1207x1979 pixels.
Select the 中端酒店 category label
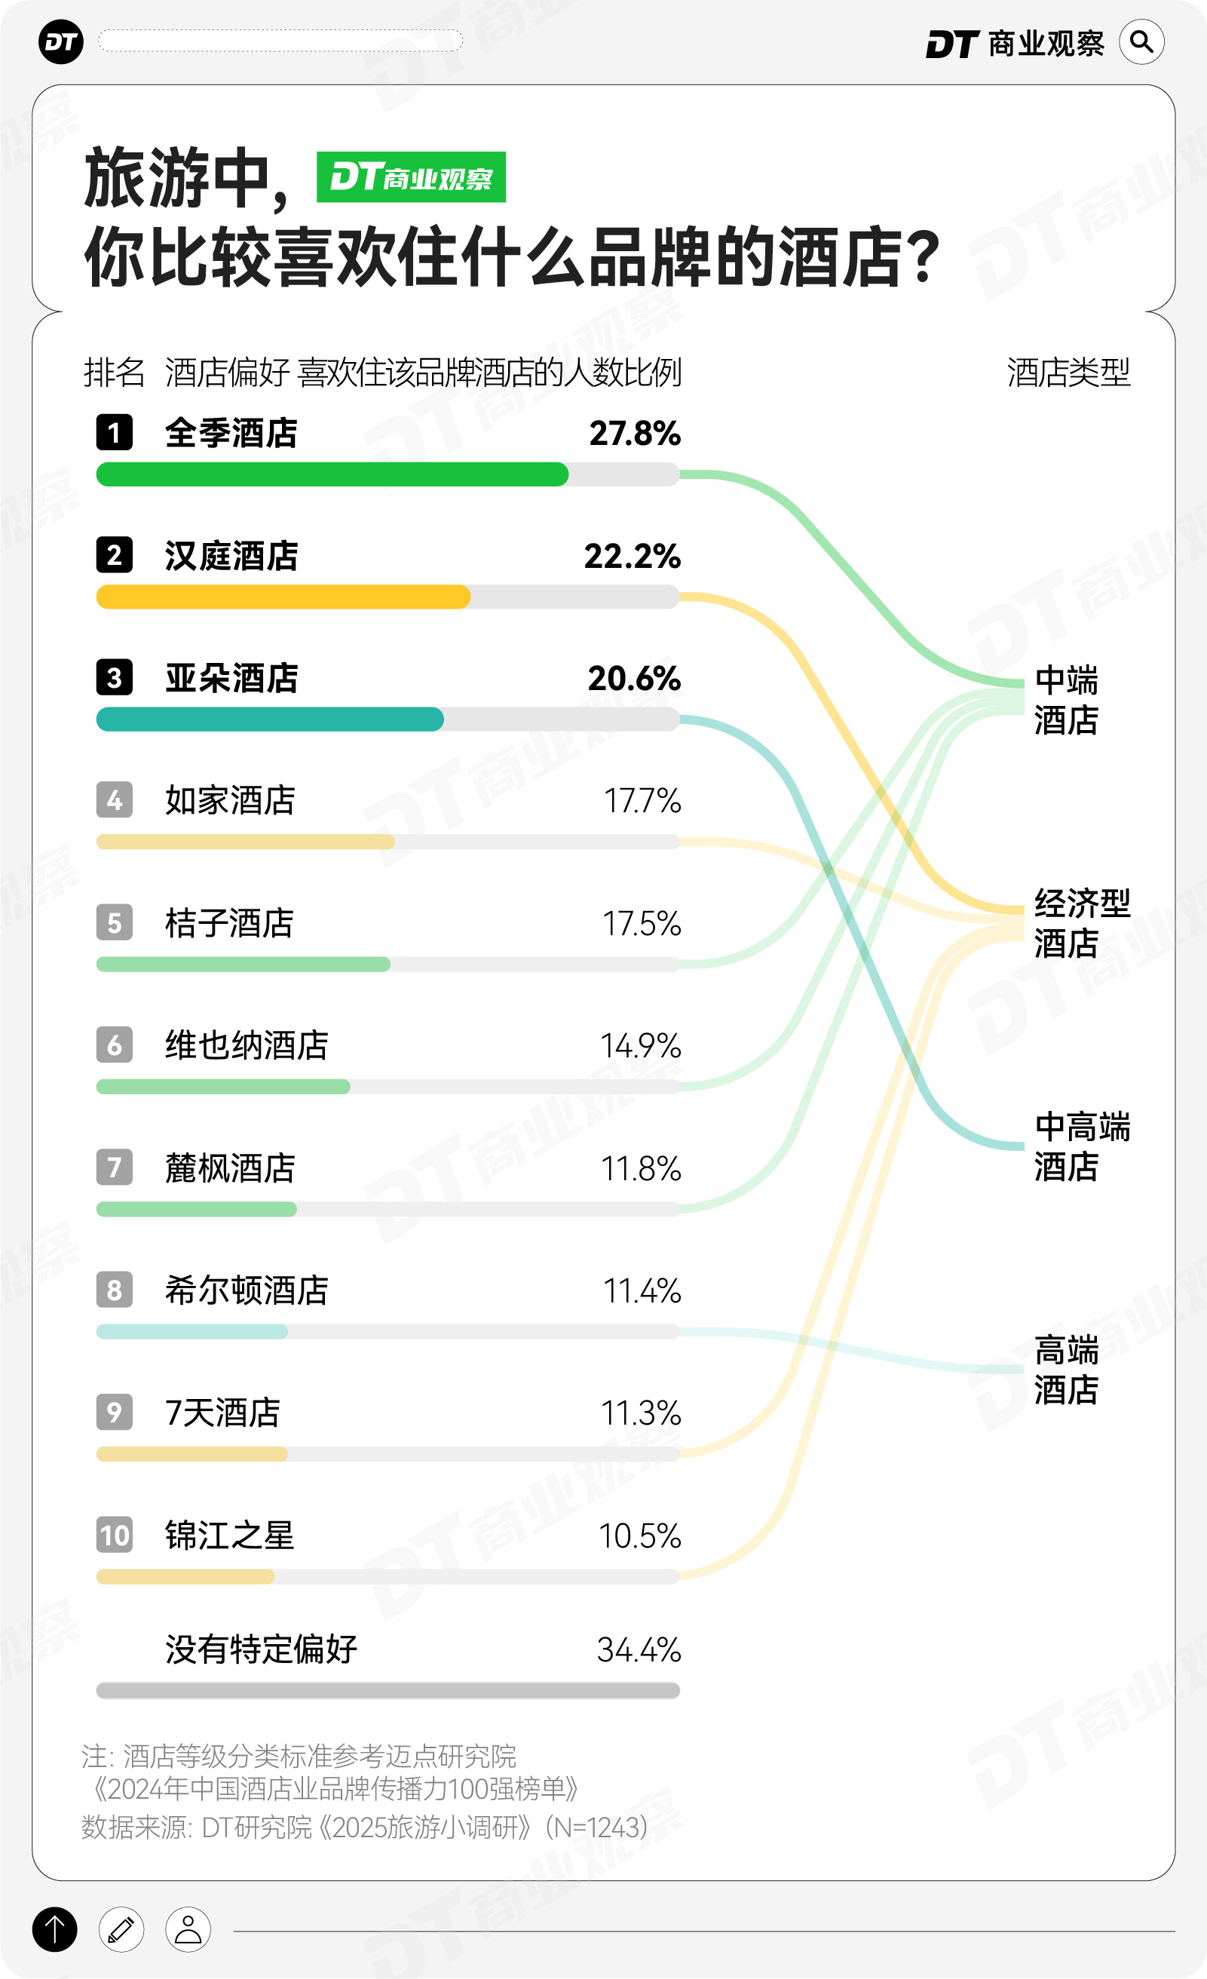1066,701
